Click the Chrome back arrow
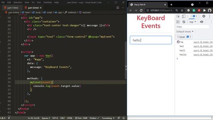 click(x=130, y=10)
